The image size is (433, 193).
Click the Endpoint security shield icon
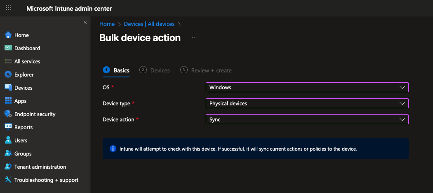click(x=8, y=114)
